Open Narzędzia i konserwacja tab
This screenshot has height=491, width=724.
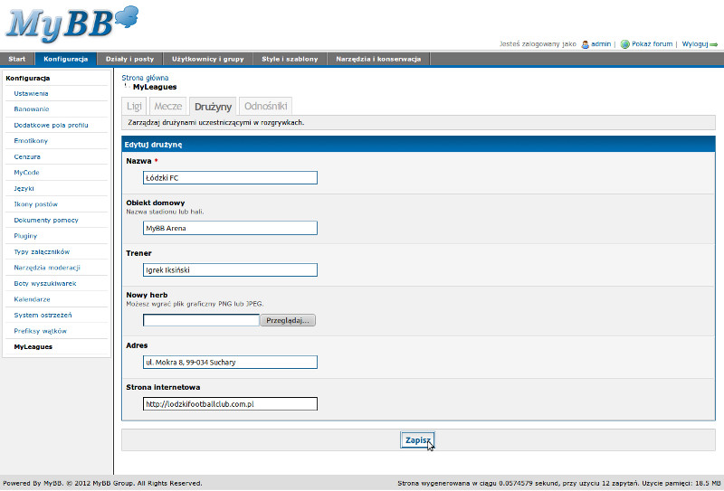(378, 59)
